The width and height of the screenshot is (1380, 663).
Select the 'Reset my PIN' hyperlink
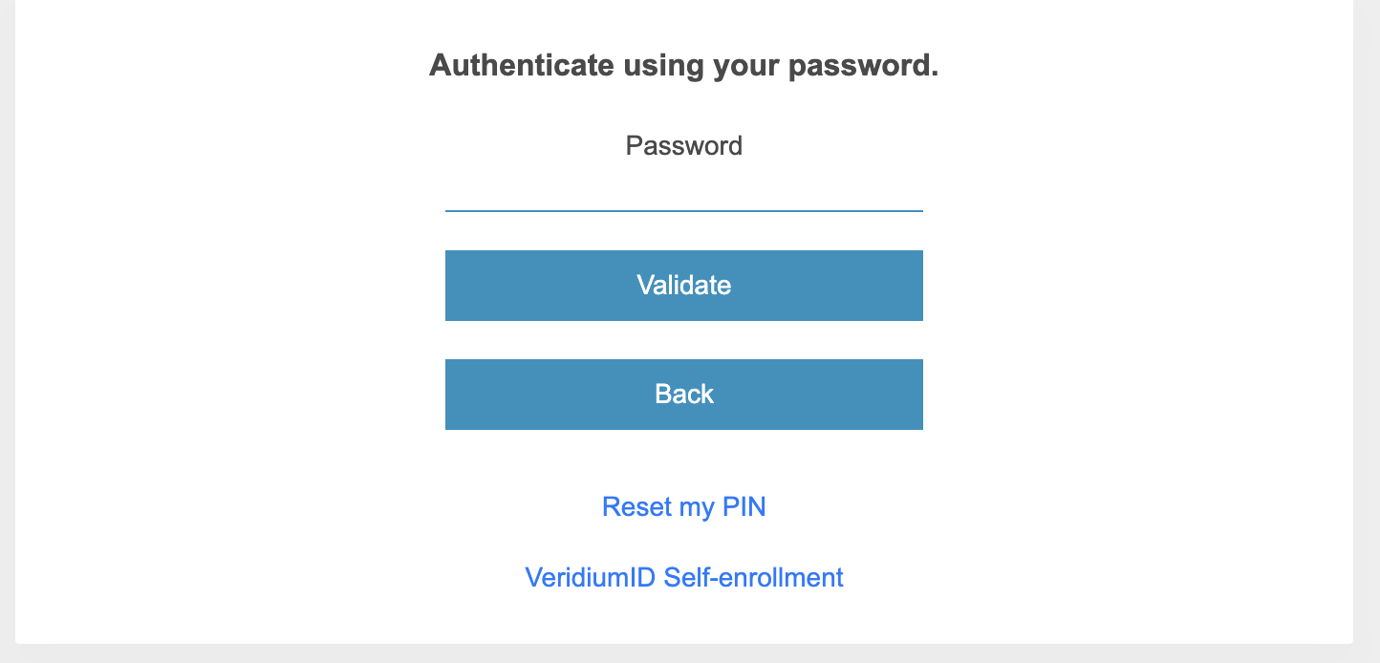(683, 507)
